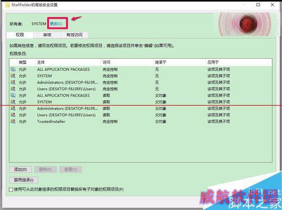The height and width of the screenshot is (210, 282).
Task: Click the 继承于 column header
Action: pyautogui.click(x=179, y=62)
